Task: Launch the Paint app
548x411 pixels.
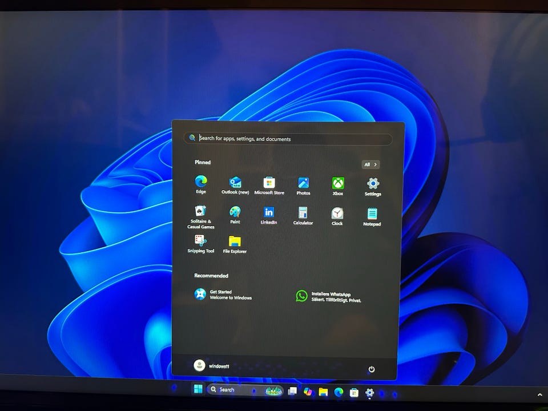Action: [x=235, y=215]
